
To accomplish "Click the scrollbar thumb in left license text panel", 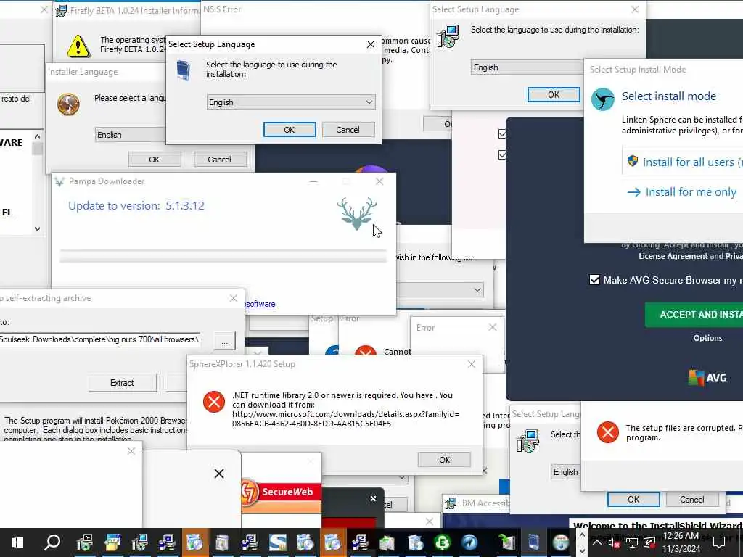I will click(x=38, y=149).
